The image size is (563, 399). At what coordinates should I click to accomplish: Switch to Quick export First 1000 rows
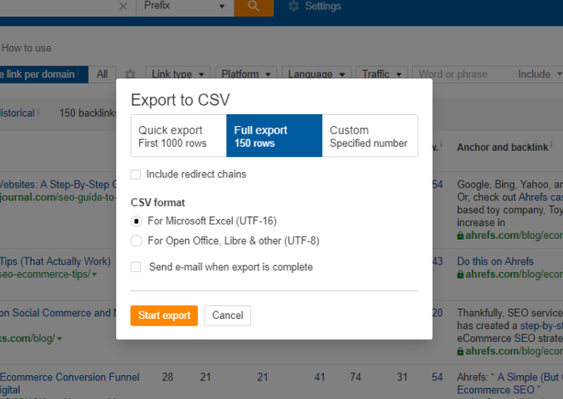[179, 136]
